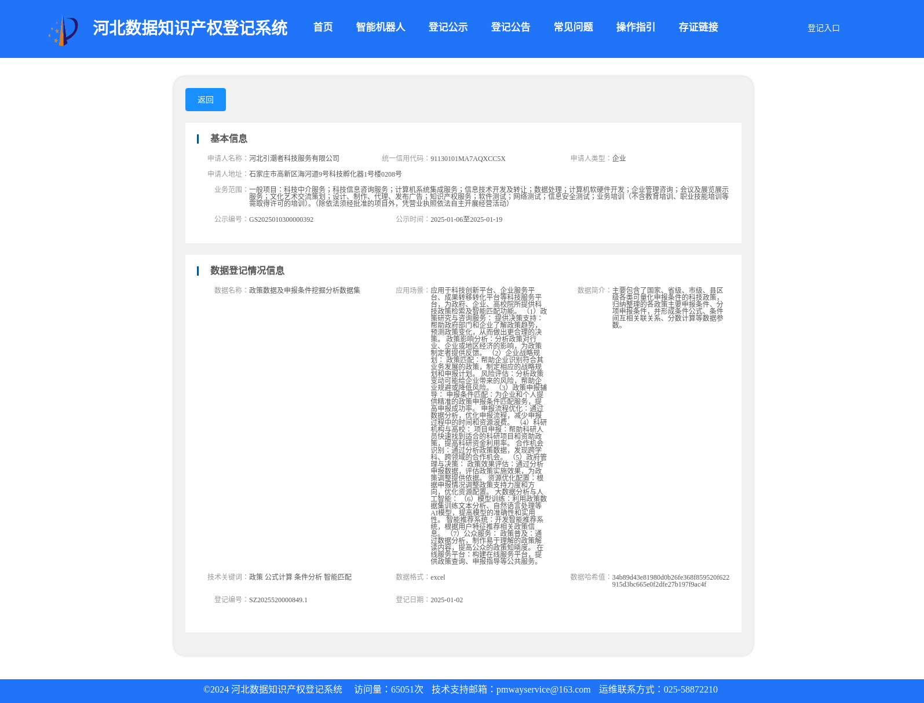924x703 pixels.
Task: Open the 智能机器人 menu item
Action: tap(381, 27)
